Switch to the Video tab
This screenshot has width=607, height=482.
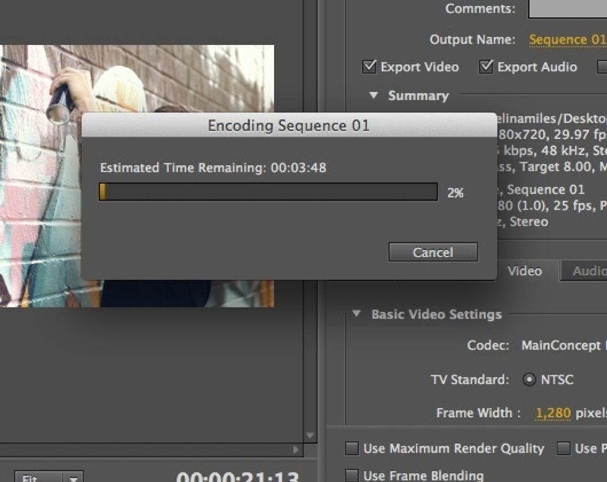pos(525,271)
